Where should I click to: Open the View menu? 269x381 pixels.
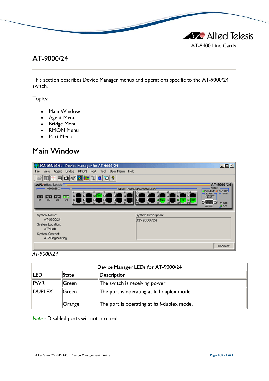pyautogui.click(x=47, y=171)
